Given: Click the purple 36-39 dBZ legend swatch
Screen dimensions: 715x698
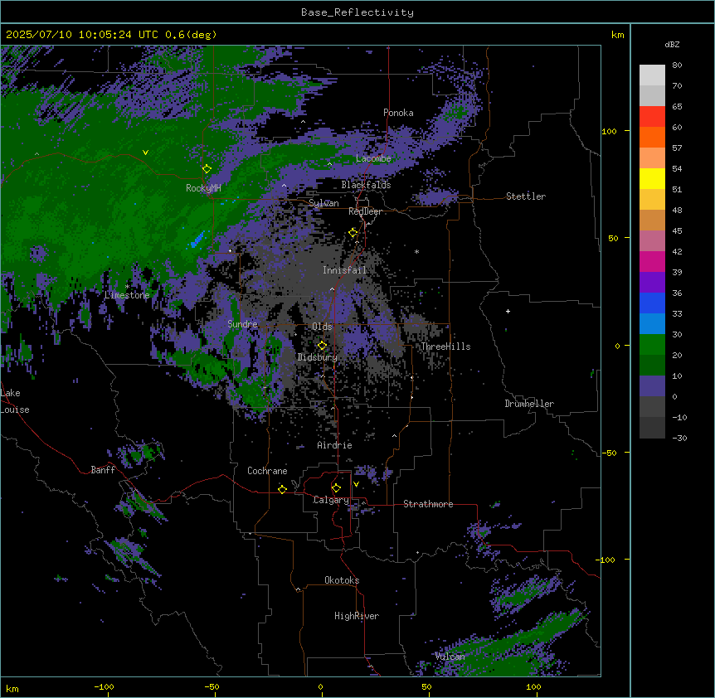Looking at the screenshot, I should [x=652, y=283].
